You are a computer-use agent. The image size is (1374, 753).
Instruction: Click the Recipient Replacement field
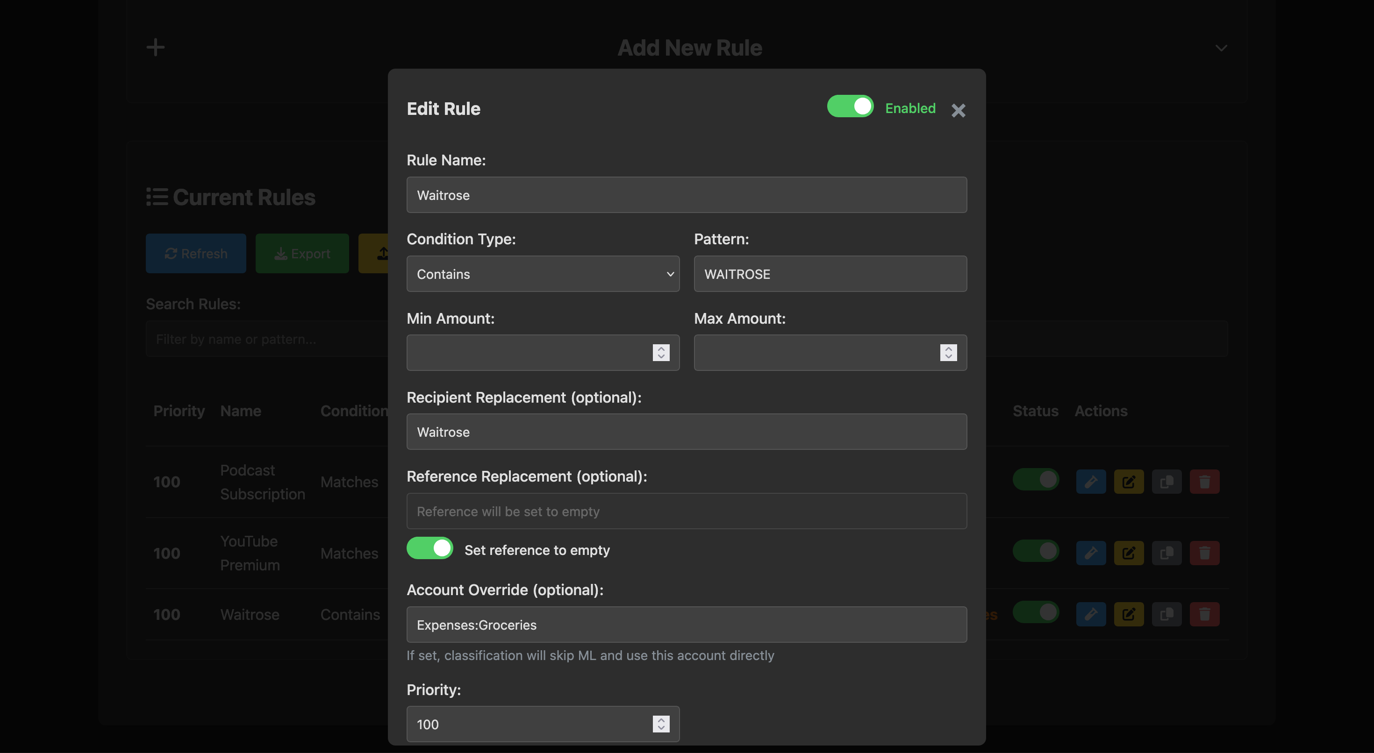click(687, 432)
